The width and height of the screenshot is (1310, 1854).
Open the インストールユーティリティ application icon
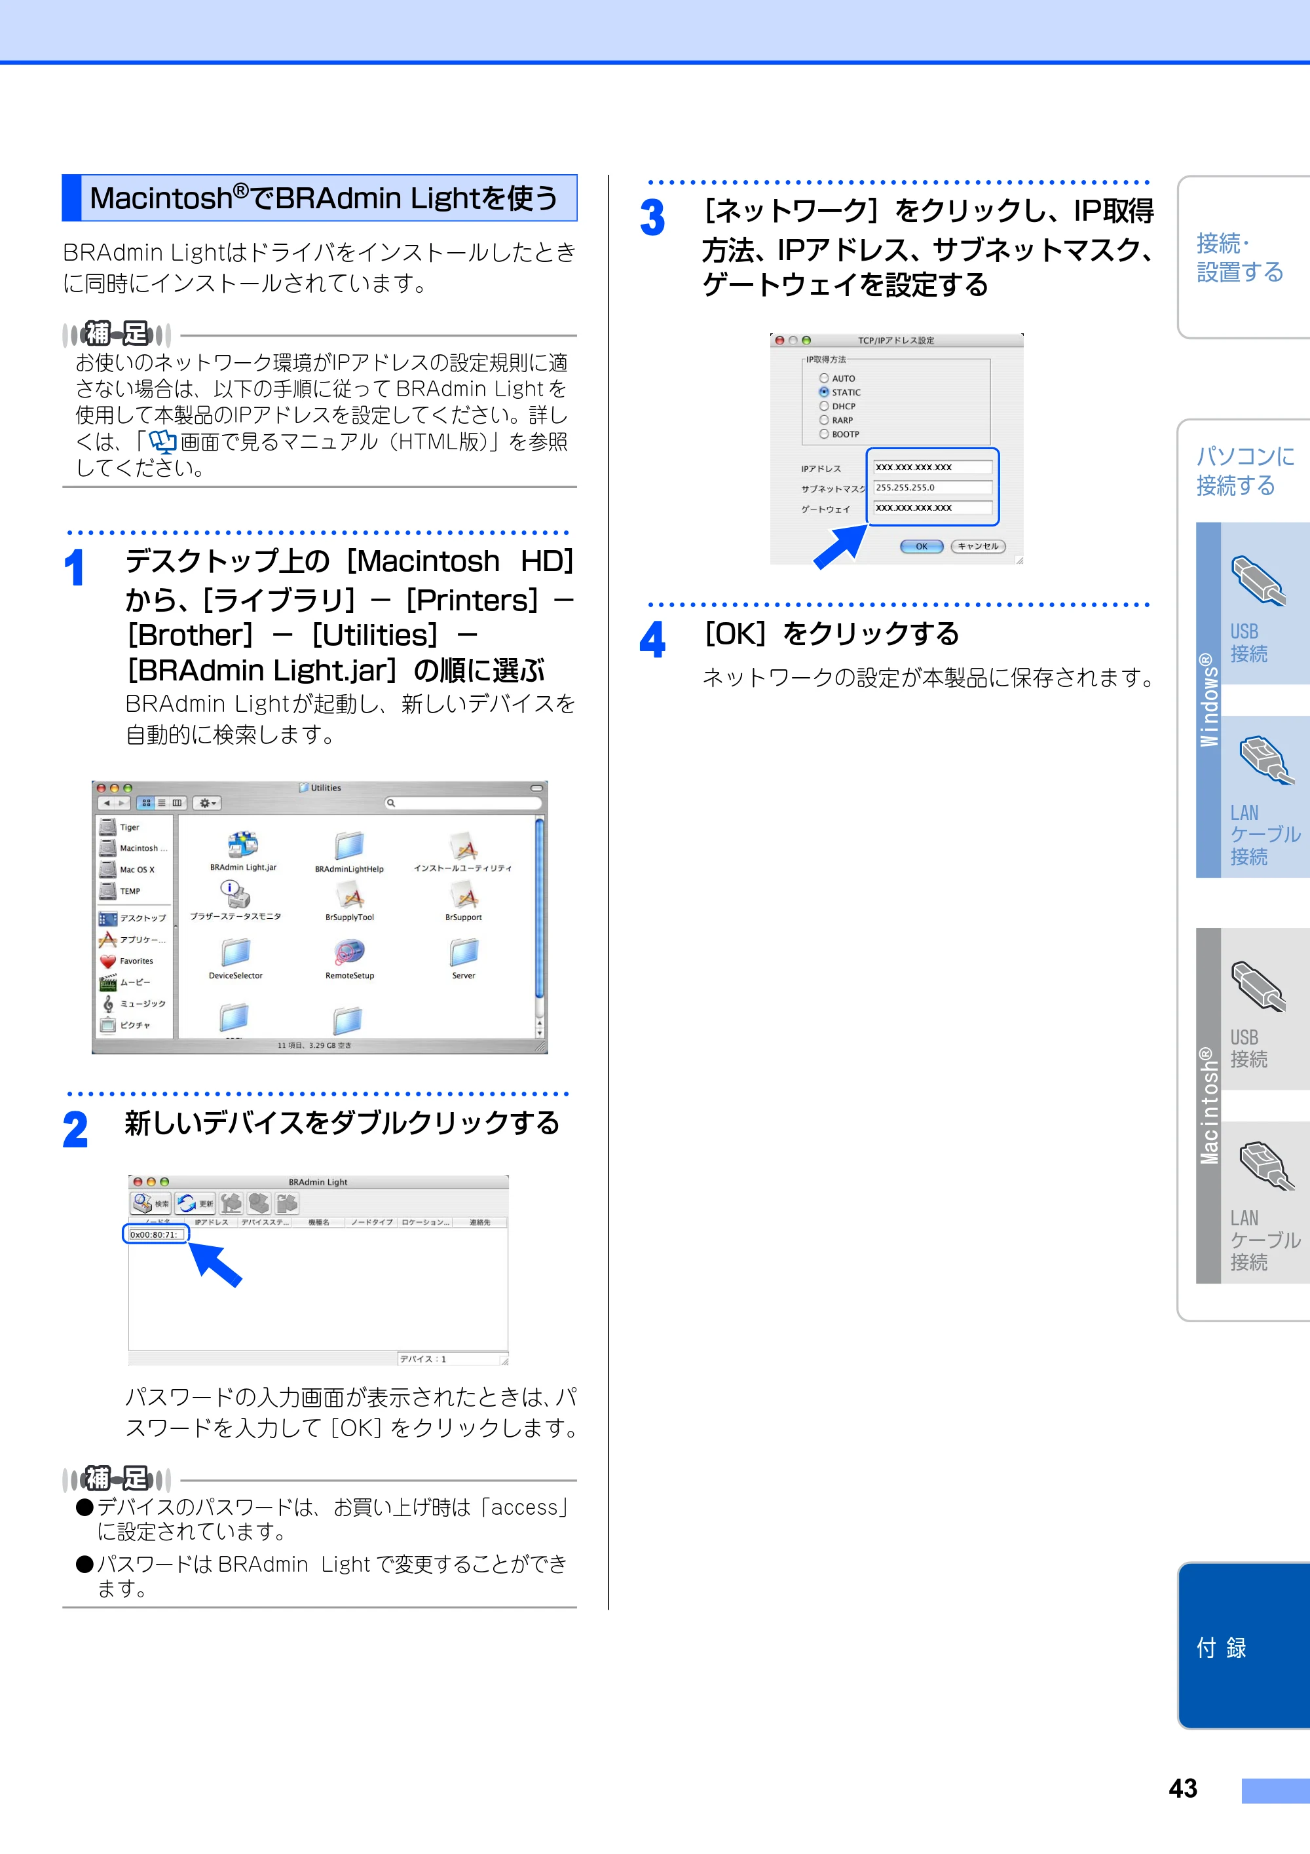[x=463, y=852]
